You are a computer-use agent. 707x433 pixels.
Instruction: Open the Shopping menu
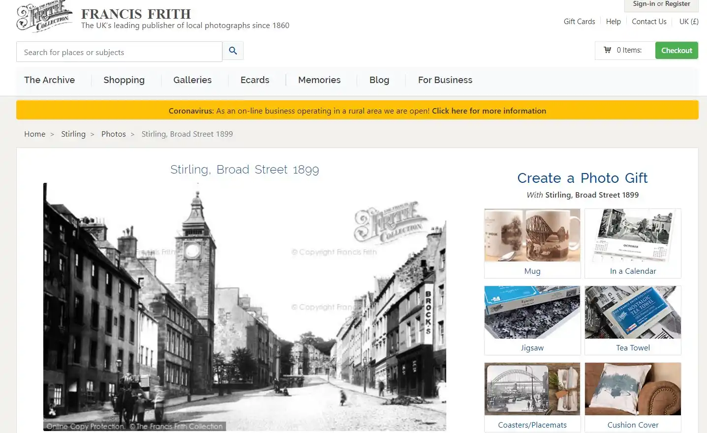[x=124, y=80]
